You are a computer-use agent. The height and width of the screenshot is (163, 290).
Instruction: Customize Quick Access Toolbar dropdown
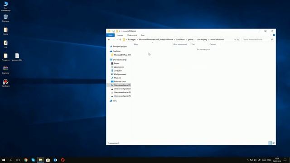click(x=120, y=31)
